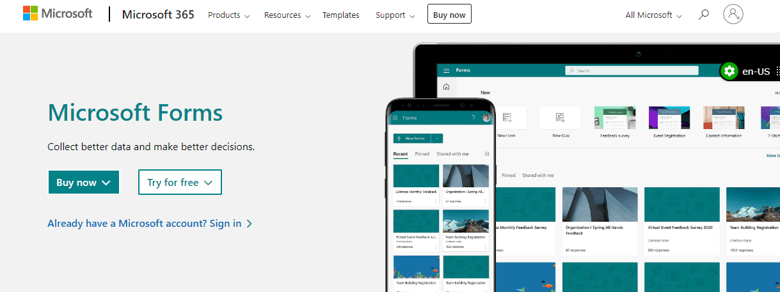This screenshot has width=780, height=292.
Task: Follow the Already have a Microsoft account link
Action: (150, 223)
